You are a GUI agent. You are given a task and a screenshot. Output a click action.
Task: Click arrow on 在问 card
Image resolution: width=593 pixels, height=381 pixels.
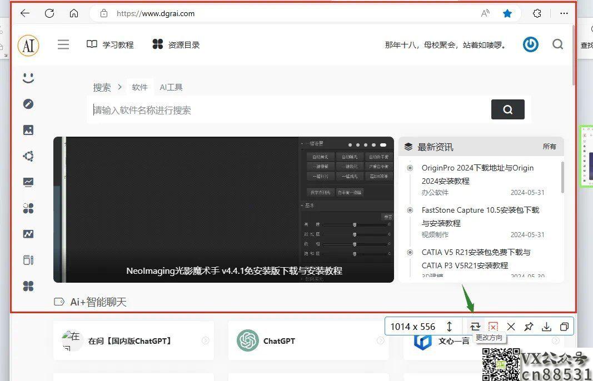point(206,340)
